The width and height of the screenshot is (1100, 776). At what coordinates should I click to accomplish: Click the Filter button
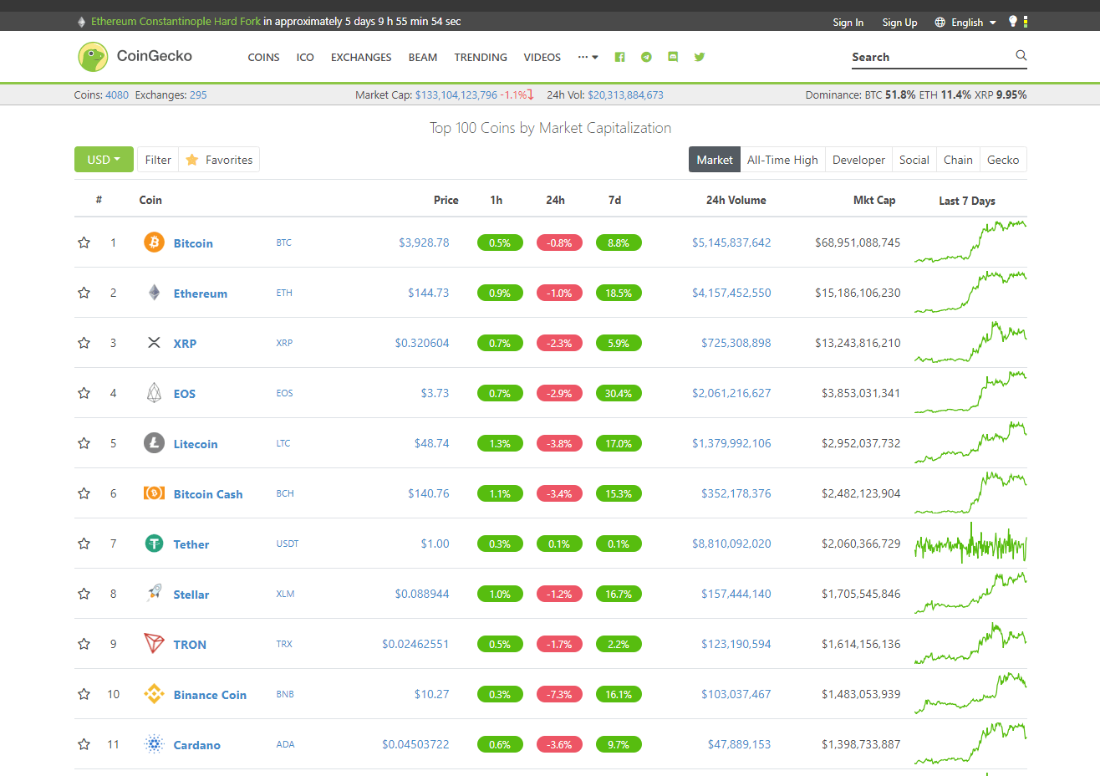tap(158, 160)
